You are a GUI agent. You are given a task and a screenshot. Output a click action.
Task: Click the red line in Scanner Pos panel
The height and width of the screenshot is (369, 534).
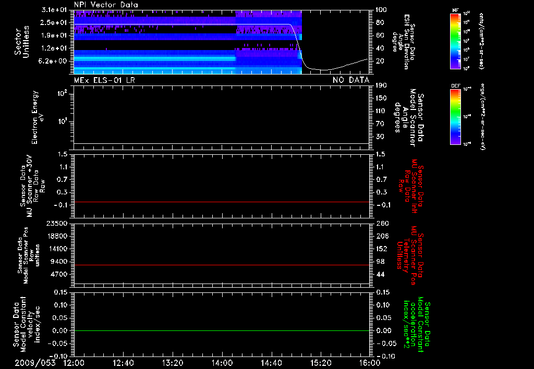coord(221,265)
